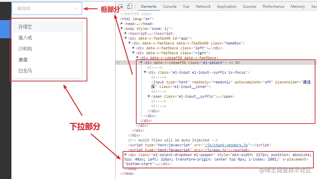Image resolution: width=317 pixels, height=179 pixels.
Task: Expand the head node
Action: click(122, 23)
